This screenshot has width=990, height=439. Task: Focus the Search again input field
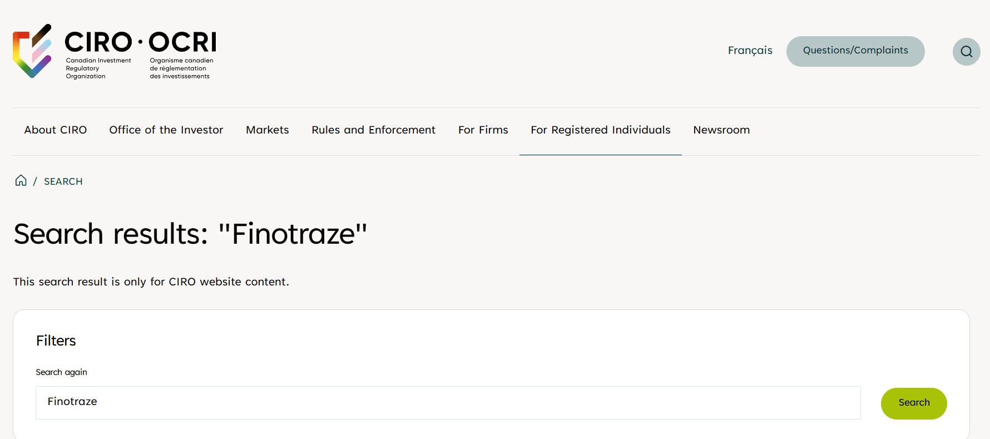pos(448,403)
